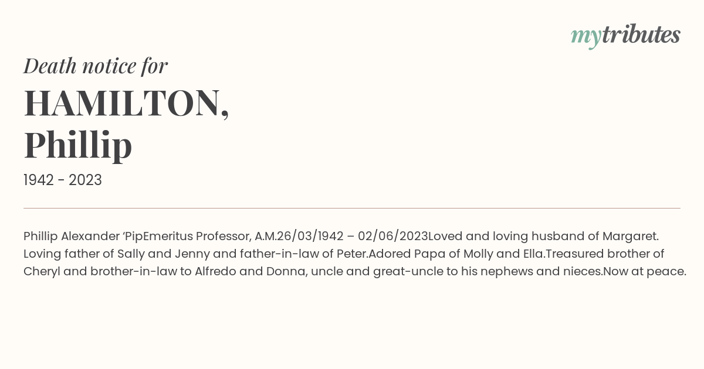
Task: Click the first name Phillip
Action: coord(78,145)
